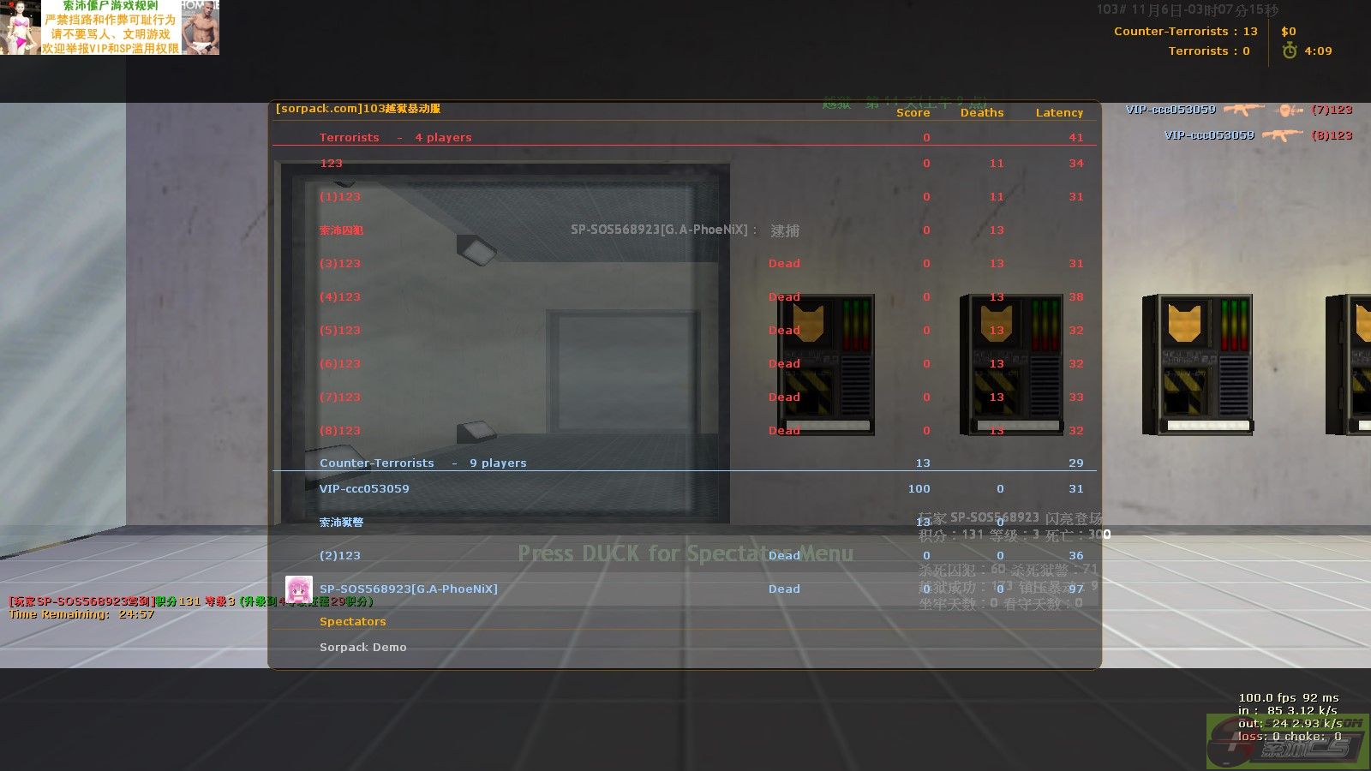Click the Terrorists team header row
The height and width of the screenshot is (771, 1371).
pos(395,138)
